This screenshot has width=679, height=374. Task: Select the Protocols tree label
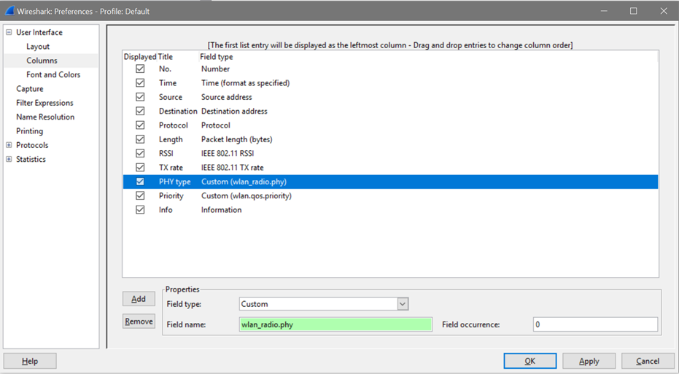coord(32,145)
